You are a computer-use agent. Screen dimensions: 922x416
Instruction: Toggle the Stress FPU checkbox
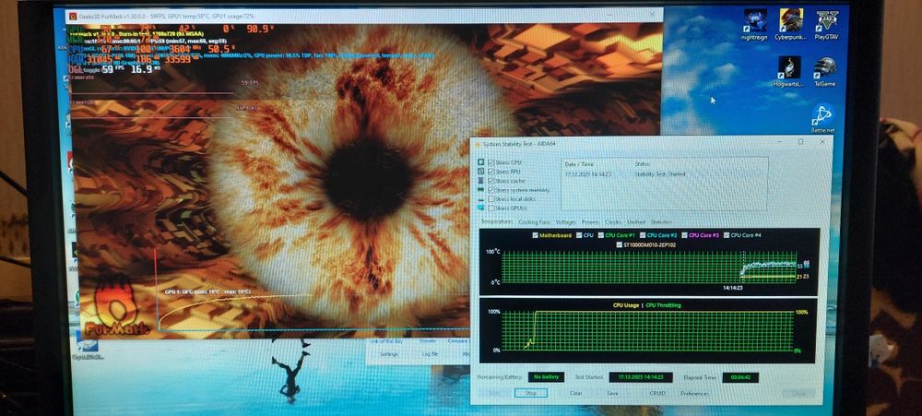point(491,172)
